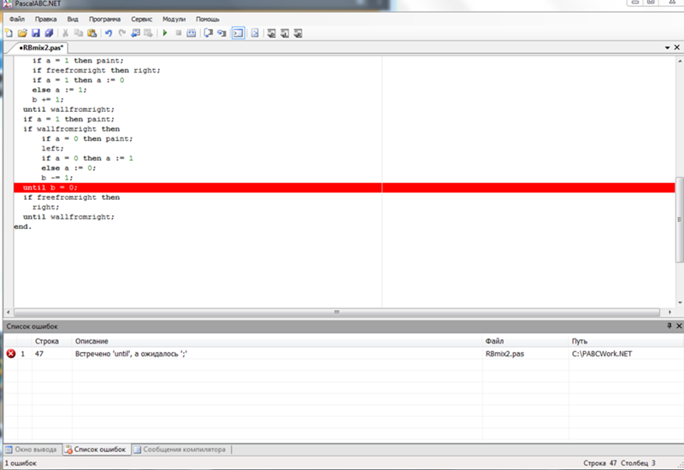
Task: Switch to the Сообщения компилятора tab
Action: [180, 449]
